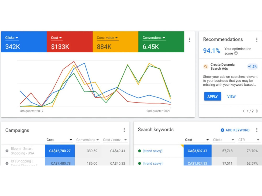Image resolution: width=262 pixels, height=196 pixels.
Task: Click the ADD KEYWORD button
Action: coord(235,130)
